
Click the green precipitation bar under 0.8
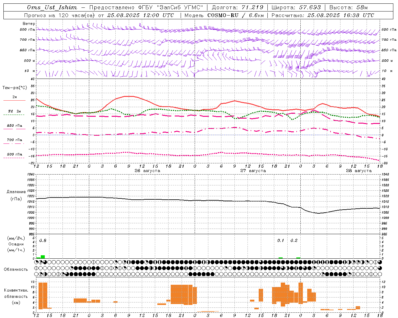pyautogui.click(x=43, y=257)
